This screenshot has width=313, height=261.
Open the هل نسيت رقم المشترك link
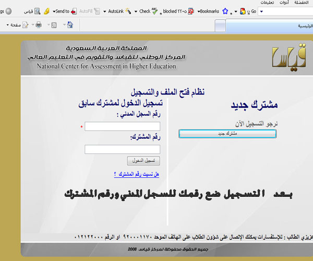(137, 174)
